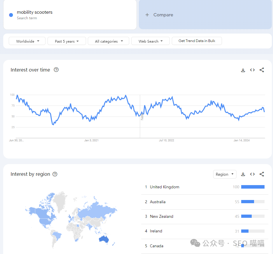
Task: Open help icon beside Interest by region
Action: coord(55,174)
